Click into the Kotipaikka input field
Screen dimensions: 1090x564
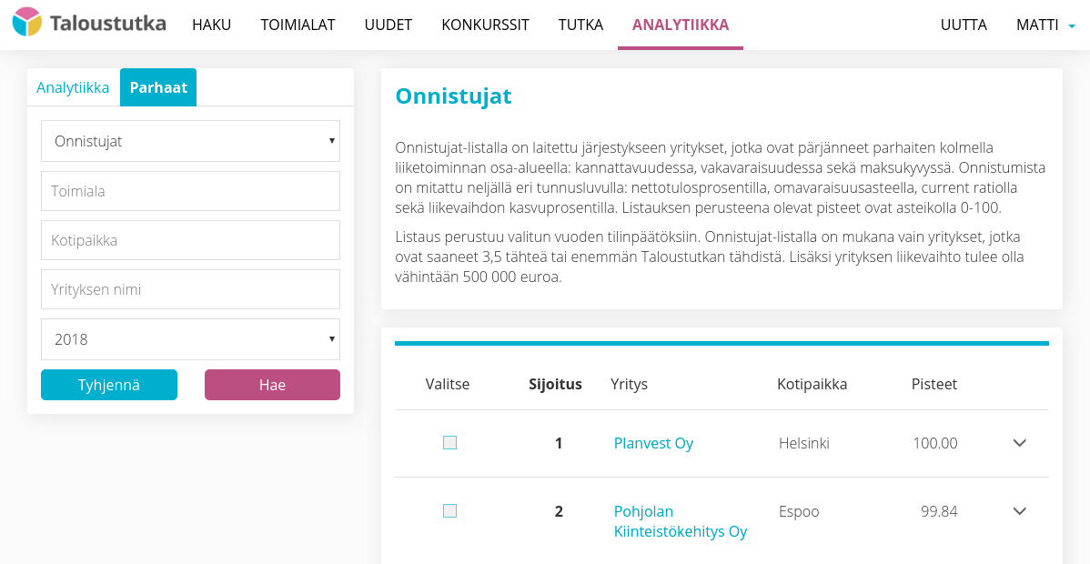190,240
